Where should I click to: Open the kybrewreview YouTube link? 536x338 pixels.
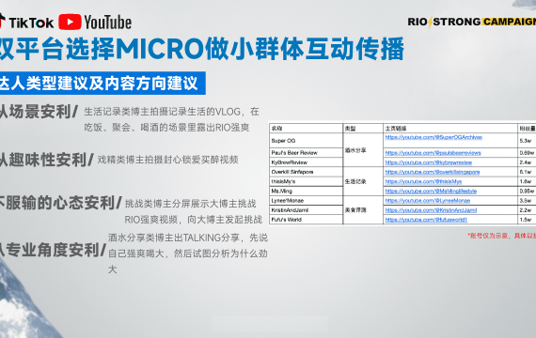tap(428, 162)
